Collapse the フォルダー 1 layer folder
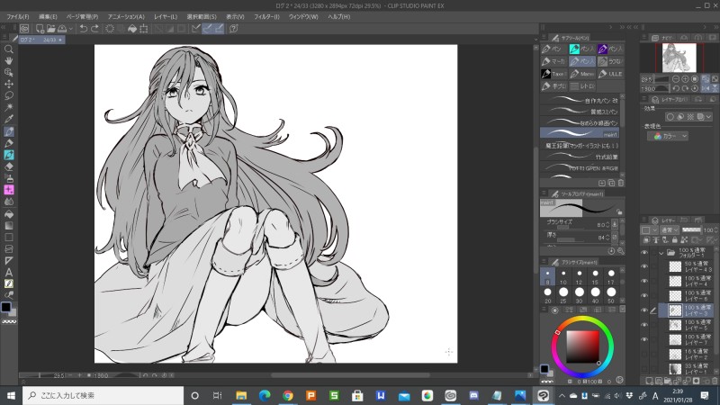This screenshot has height=405, width=720. coord(662,253)
